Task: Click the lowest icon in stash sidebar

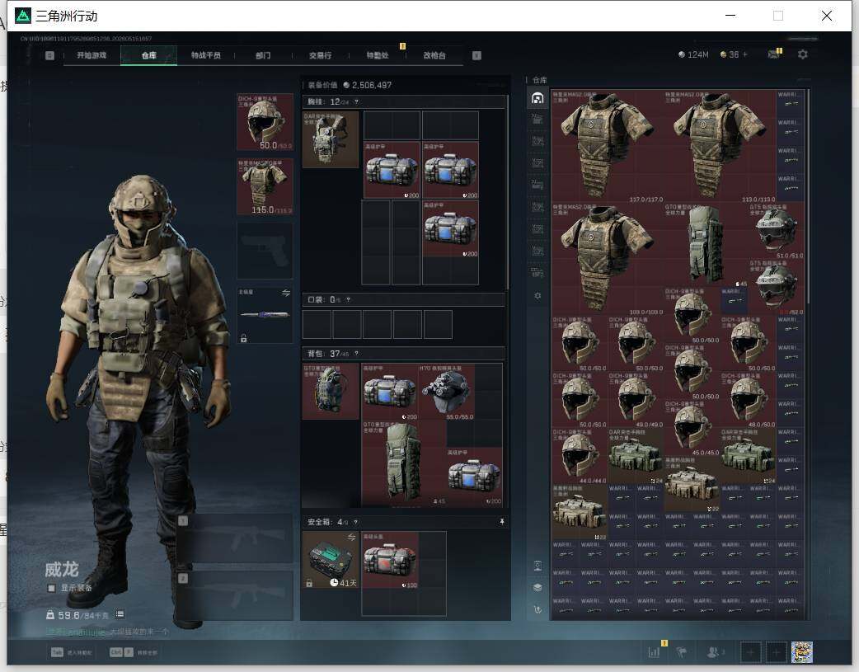Action: [x=537, y=609]
